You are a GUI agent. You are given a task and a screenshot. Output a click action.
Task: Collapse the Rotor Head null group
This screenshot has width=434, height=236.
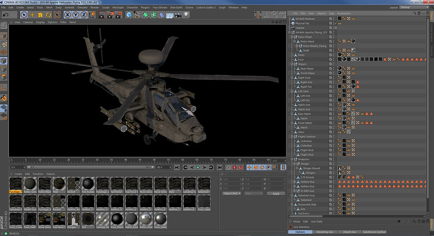(x=292, y=37)
